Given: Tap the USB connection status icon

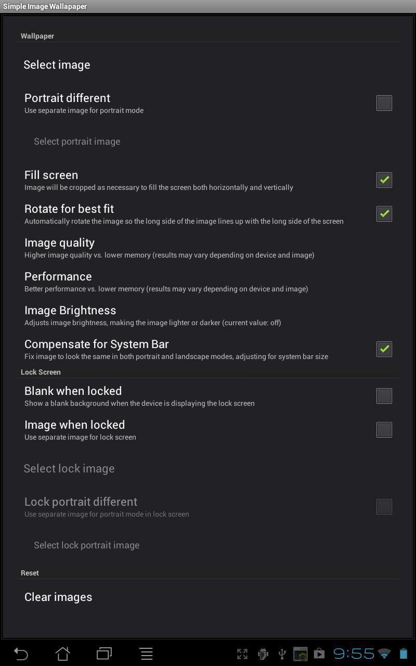Looking at the screenshot, I should [282, 654].
